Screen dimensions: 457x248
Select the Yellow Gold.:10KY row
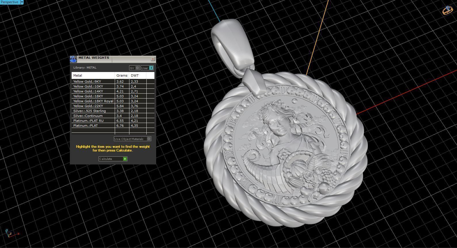(113, 86)
